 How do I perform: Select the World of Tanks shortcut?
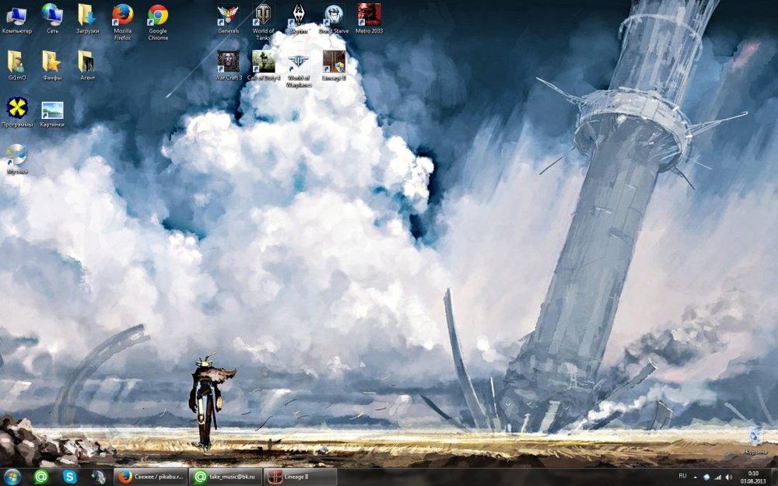(x=263, y=23)
